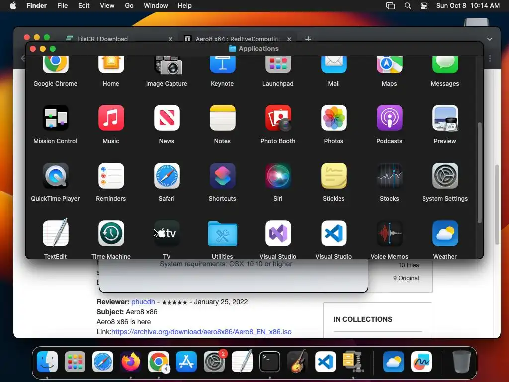Open the Edit menu
Screen dimensions: 509x382
pyautogui.click(x=84, y=6)
